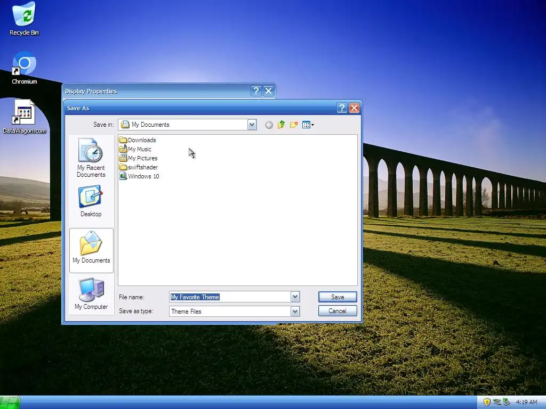Close the Save As dialog
The width and height of the screenshot is (546, 409).
pos(354,108)
